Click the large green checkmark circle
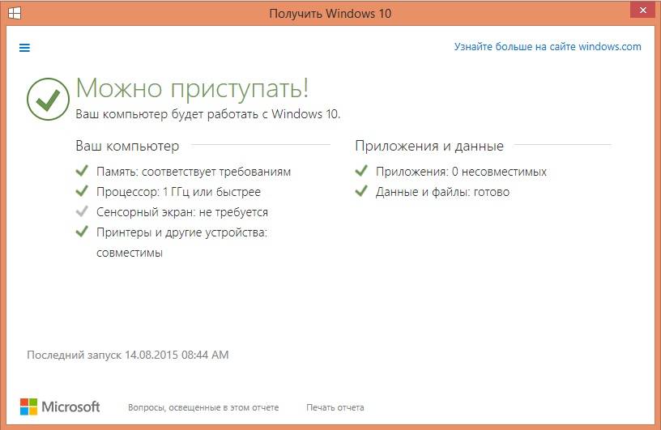661x430 pixels. [48, 99]
